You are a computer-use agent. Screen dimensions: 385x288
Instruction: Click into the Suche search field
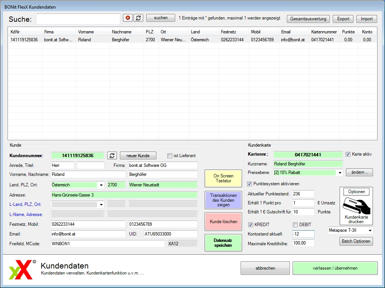[x=78, y=19]
